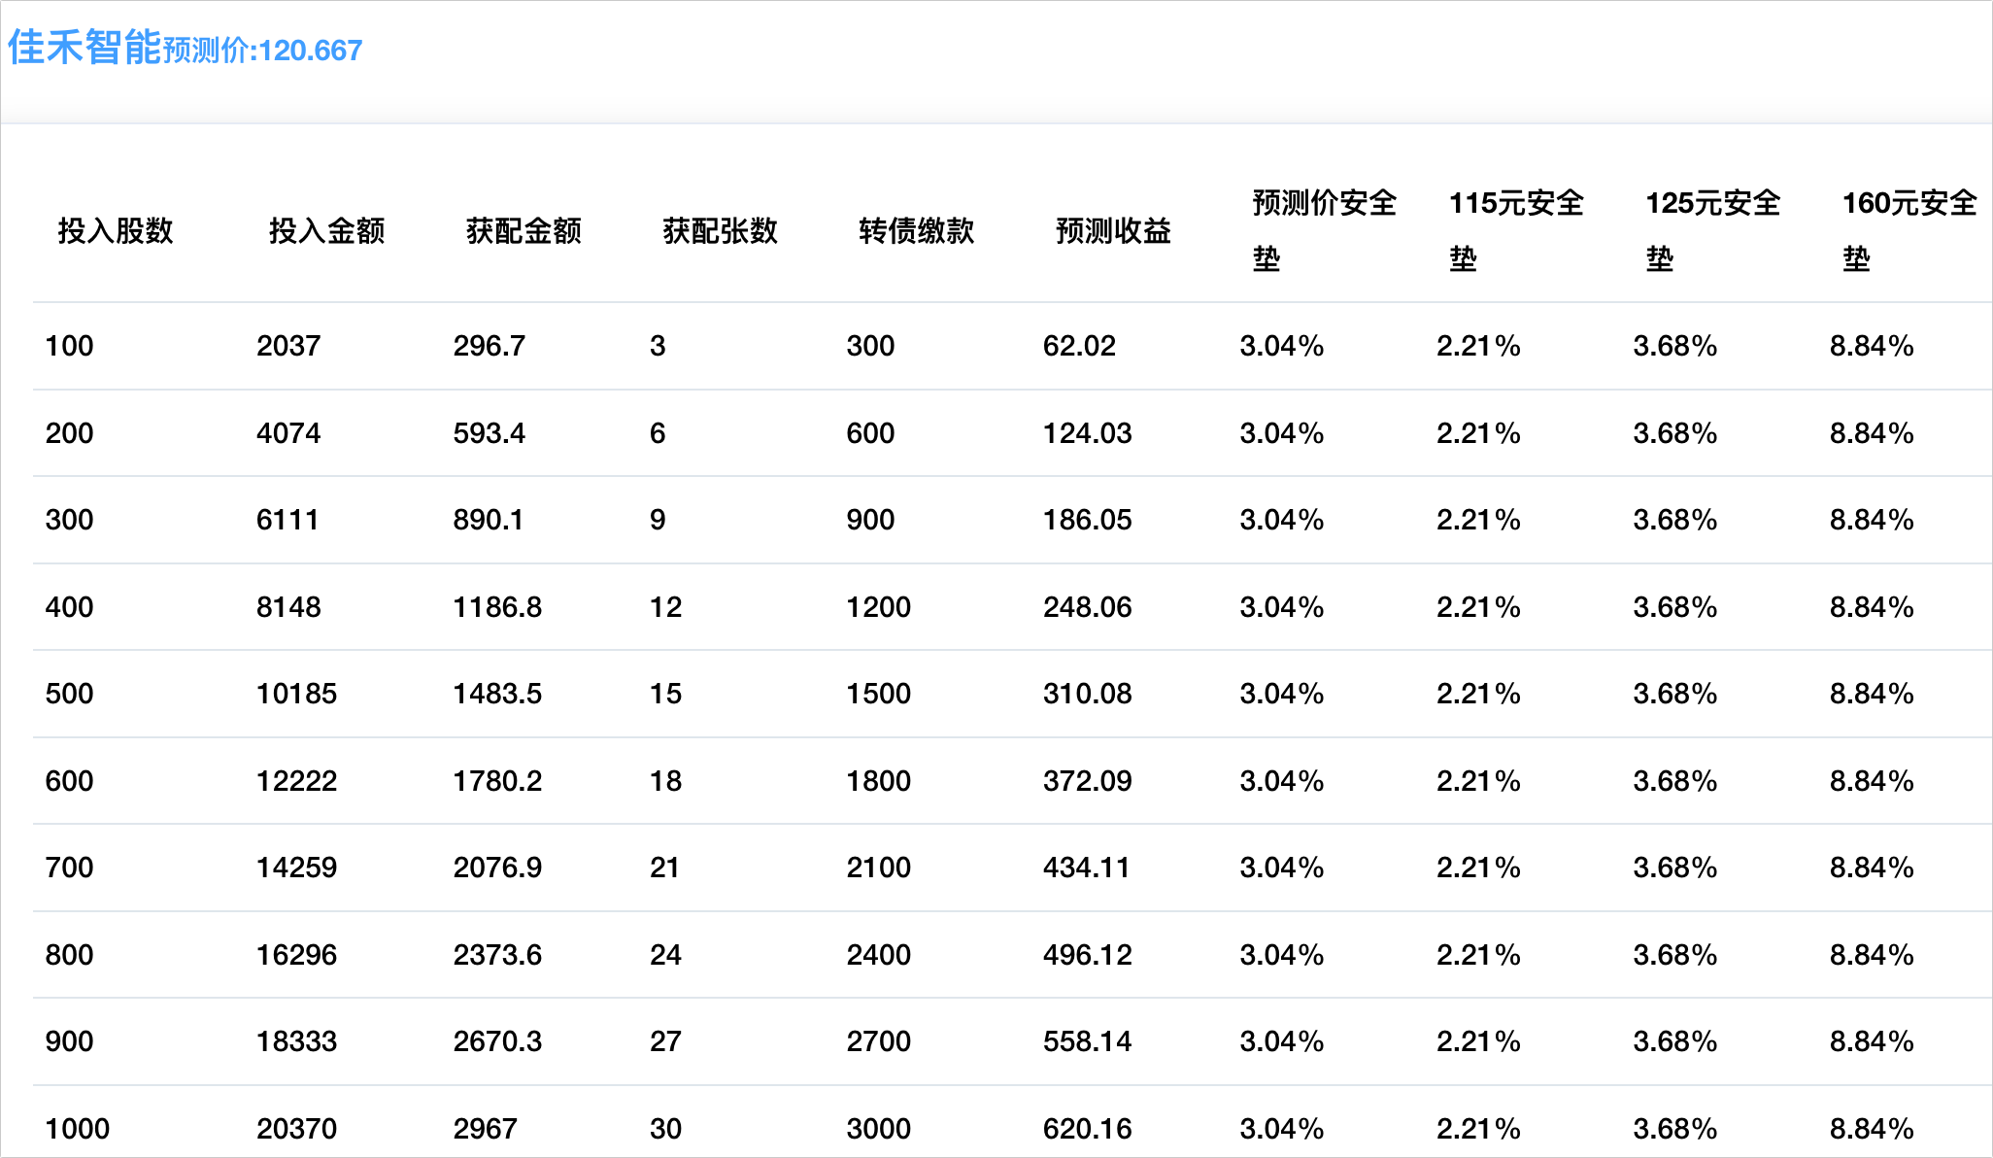Click the 2670.3 allotted amount cell
Viewport: 1993px width, 1158px height.
497,1041
